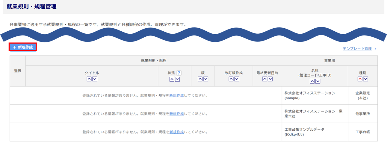Sort 名称 column descending
Image resolution: width=387 pixels, height=142 pixels.
tap(318, 81)
